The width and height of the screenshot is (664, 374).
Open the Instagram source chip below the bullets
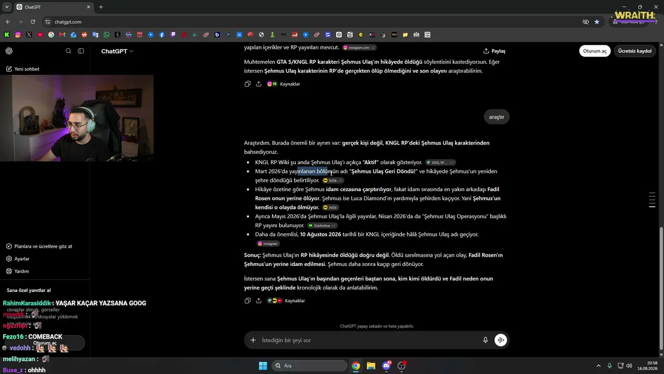[268, 244]
